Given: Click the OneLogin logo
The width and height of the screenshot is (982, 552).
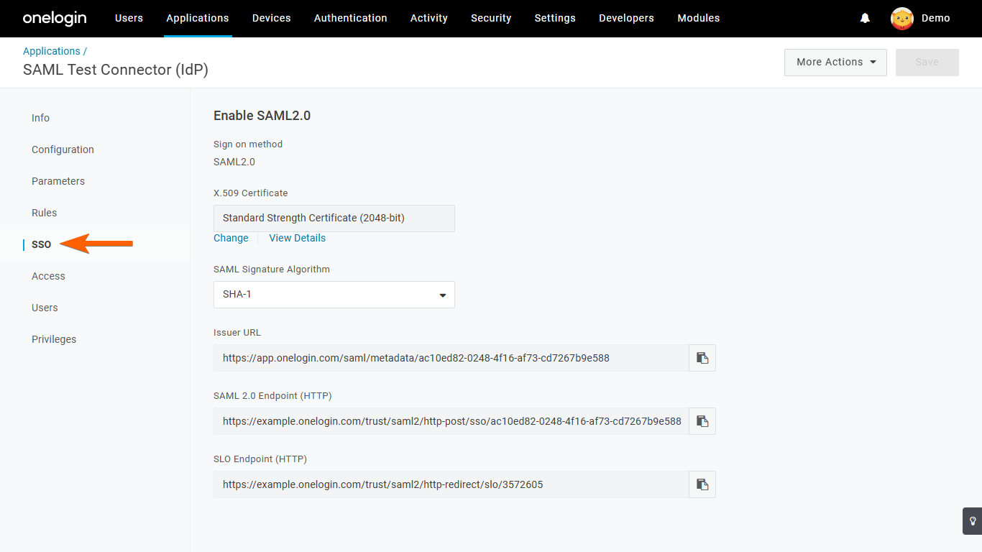Looking at the screenshot, I should click(55, 18).
